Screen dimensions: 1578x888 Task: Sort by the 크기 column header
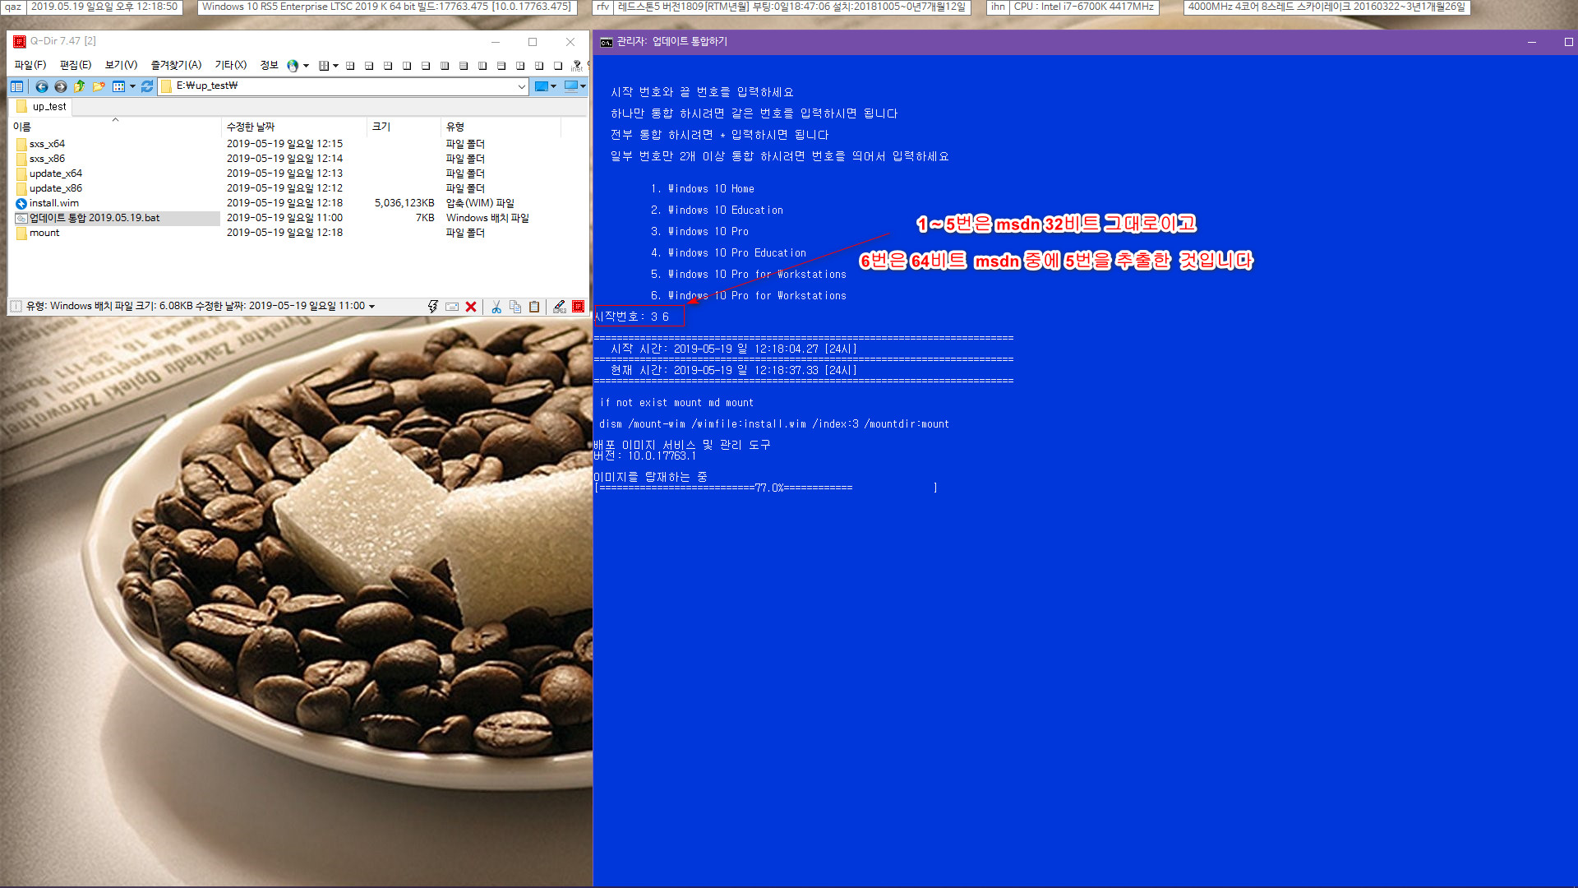coord(404,127)
